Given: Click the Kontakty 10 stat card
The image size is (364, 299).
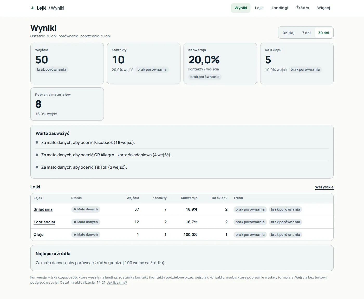Looking at the screenshot, I should (144, 63).
